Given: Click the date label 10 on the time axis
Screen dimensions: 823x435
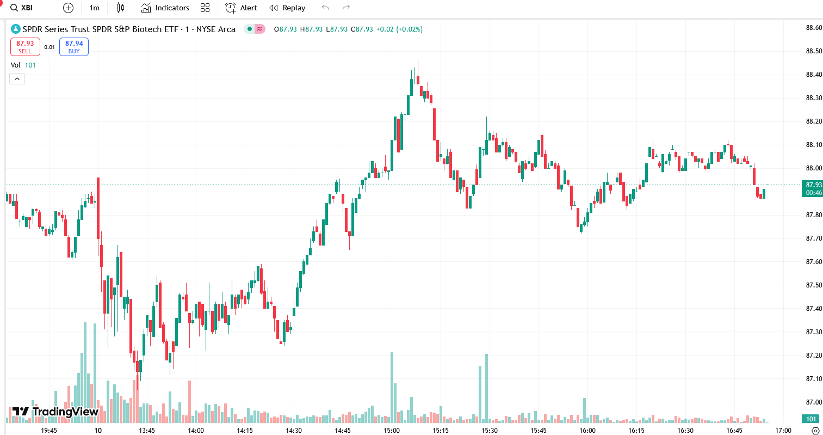Looking at the screenshot, I should click(x=98, y=430).
